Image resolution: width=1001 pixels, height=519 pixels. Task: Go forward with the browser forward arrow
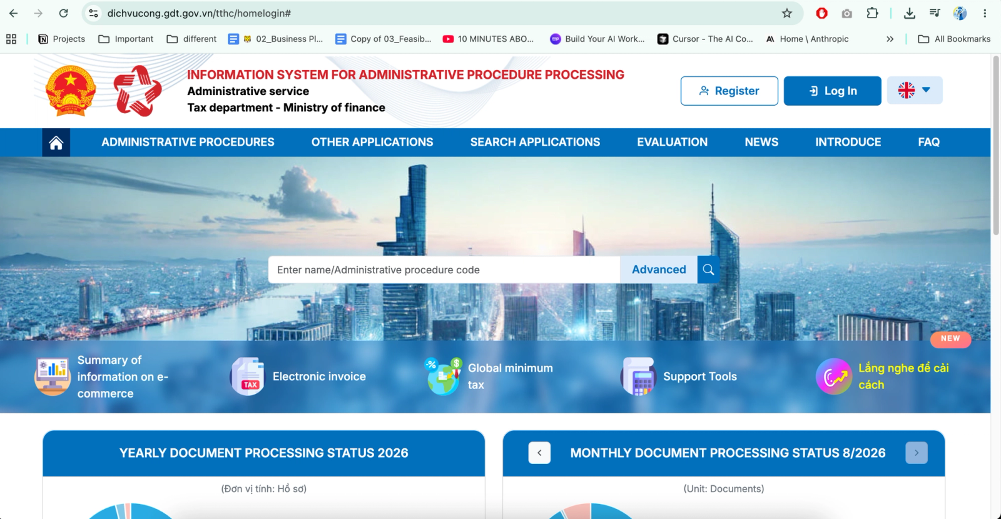(38, 13)
